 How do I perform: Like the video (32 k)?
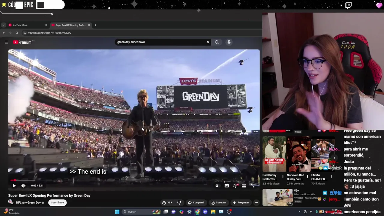[167, 202]
